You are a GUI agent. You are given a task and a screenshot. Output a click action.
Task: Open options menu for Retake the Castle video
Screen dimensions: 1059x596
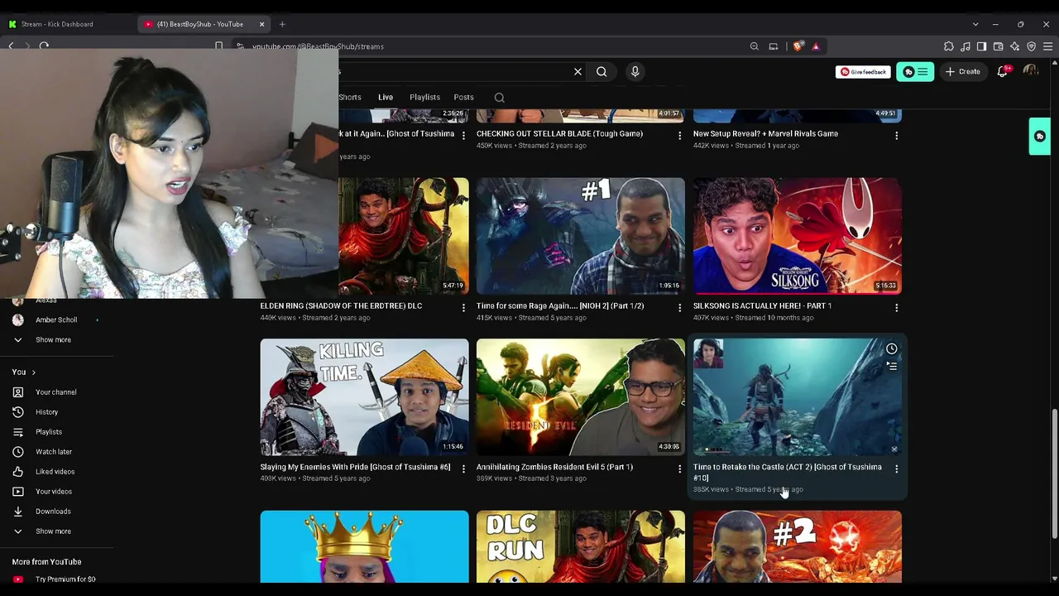pos(896,469)
